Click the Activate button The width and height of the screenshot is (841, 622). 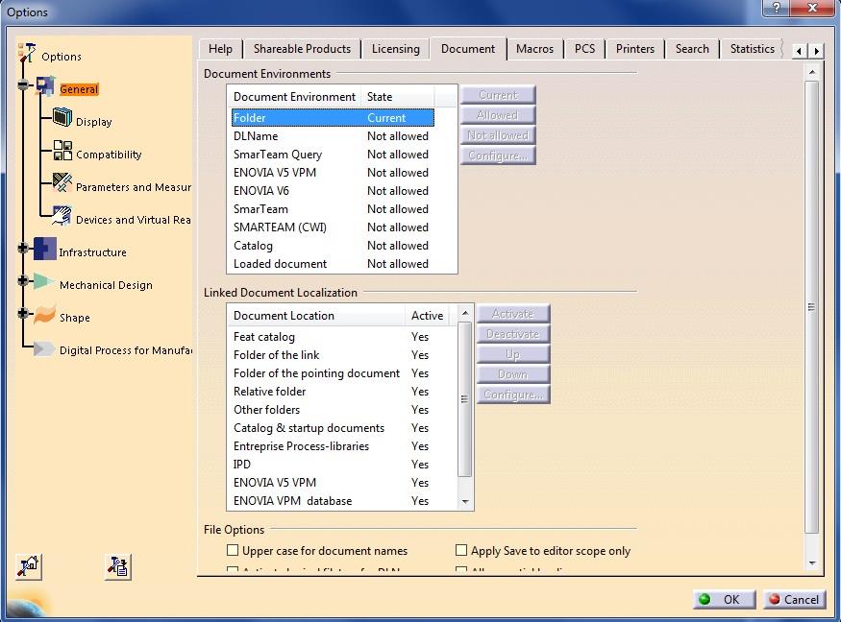(x=513, y=314)
